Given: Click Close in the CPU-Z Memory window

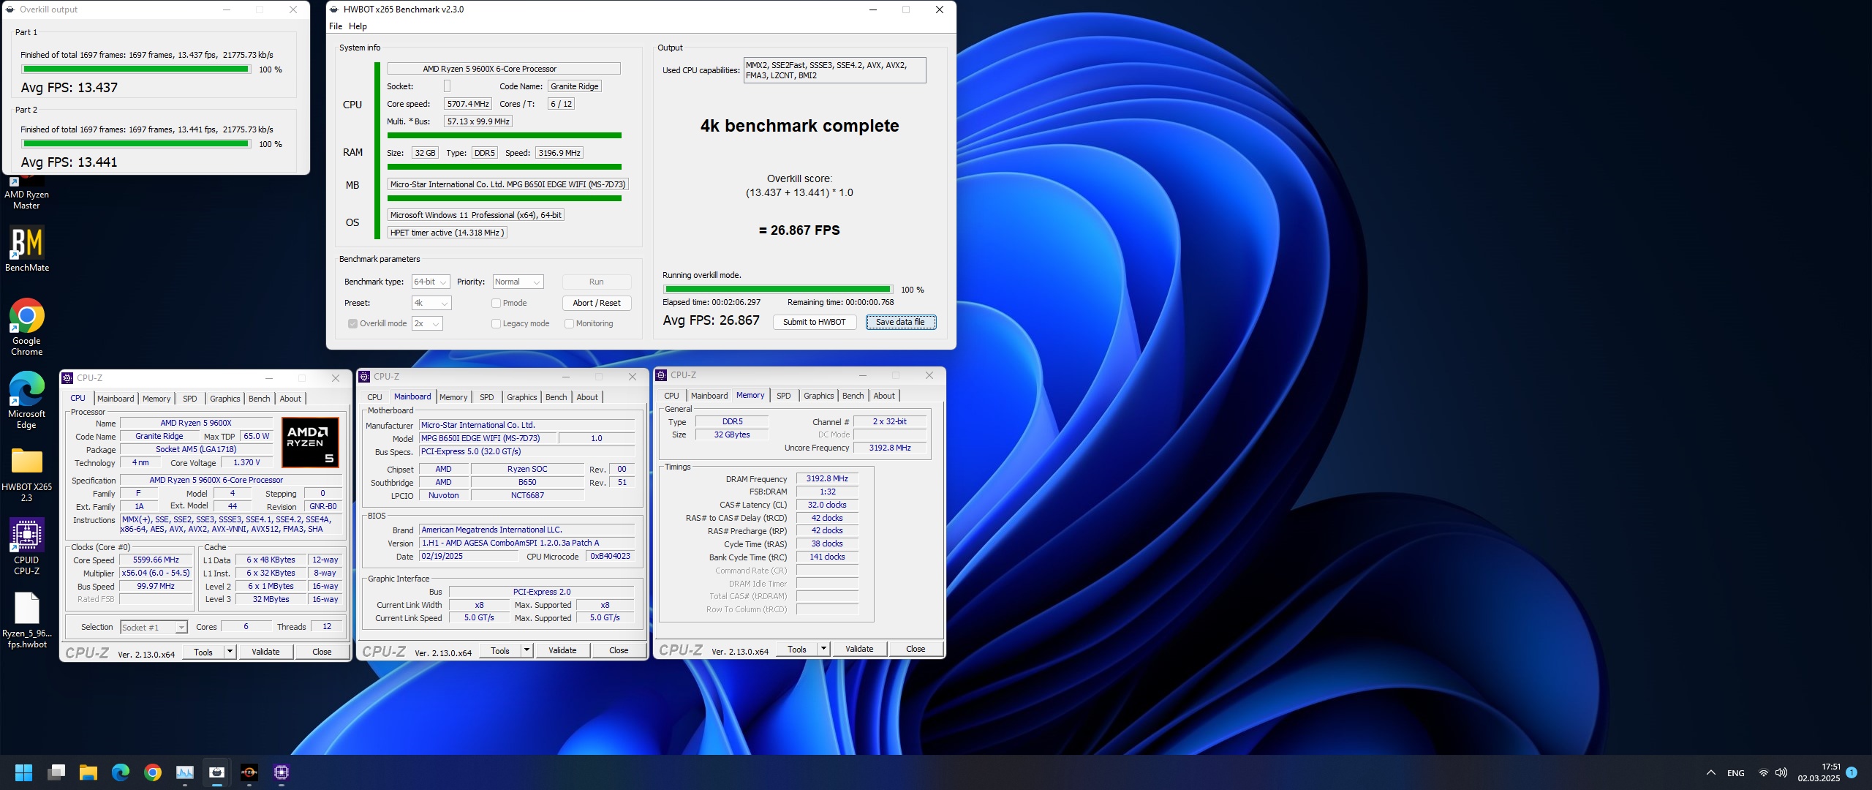Looking at the screenshot, I should click(x=916, y=649).
